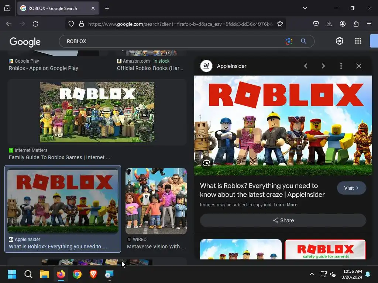The image size is (378, 283).
Task: Click AppleInsider logo in preview panel
Action: 206,66
